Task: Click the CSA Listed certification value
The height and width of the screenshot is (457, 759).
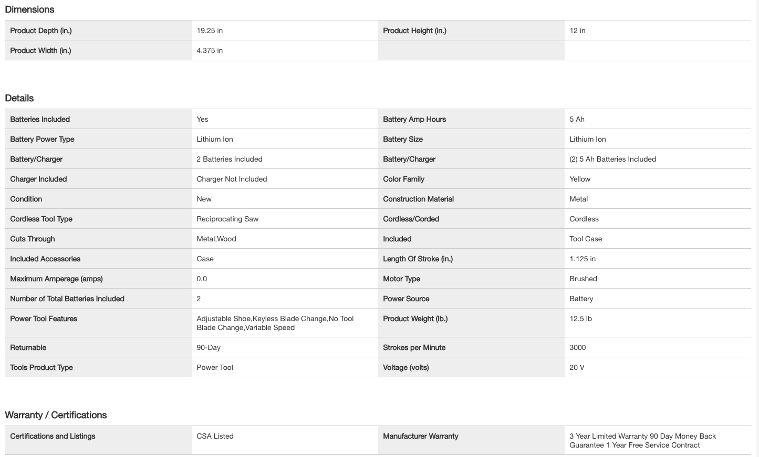Action: click(x=215, y=436)
